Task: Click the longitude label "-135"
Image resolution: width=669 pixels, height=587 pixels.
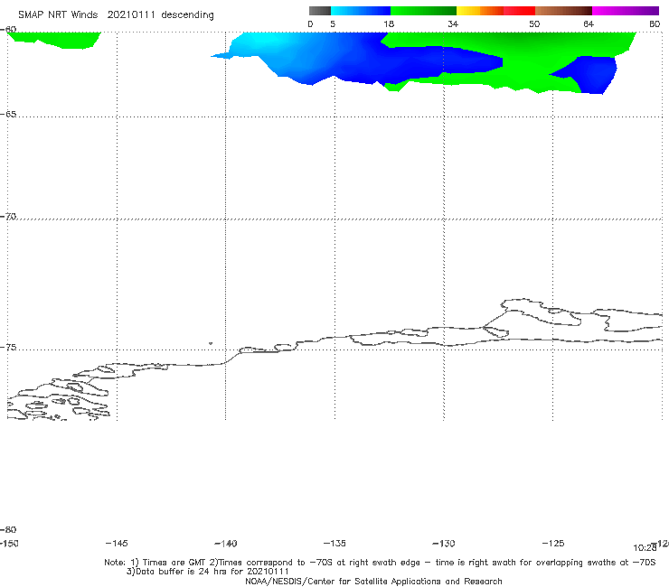Action: [x=334, y=544]
